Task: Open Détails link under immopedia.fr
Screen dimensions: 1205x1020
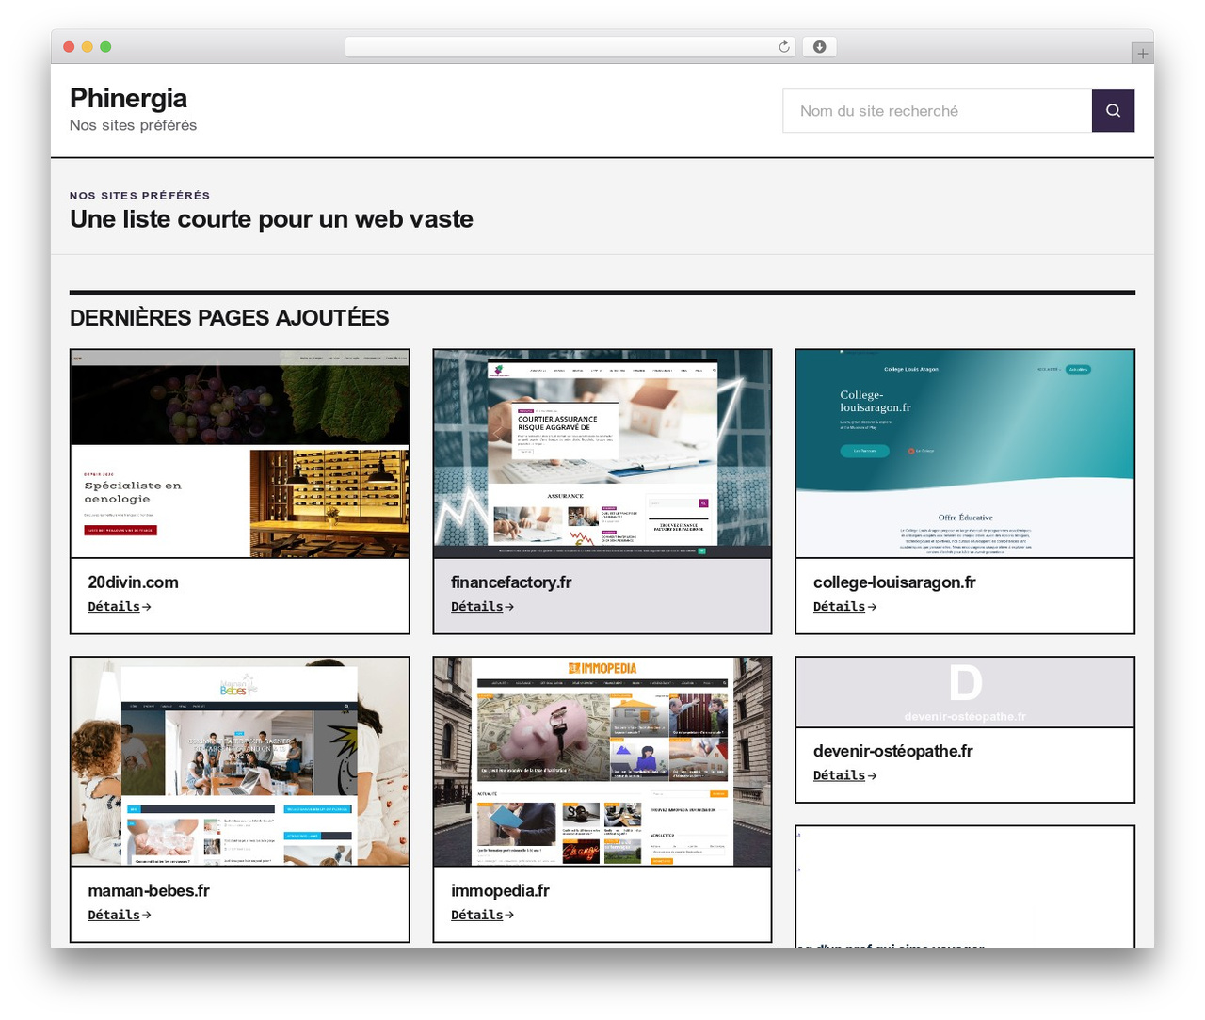Action: 482,915
